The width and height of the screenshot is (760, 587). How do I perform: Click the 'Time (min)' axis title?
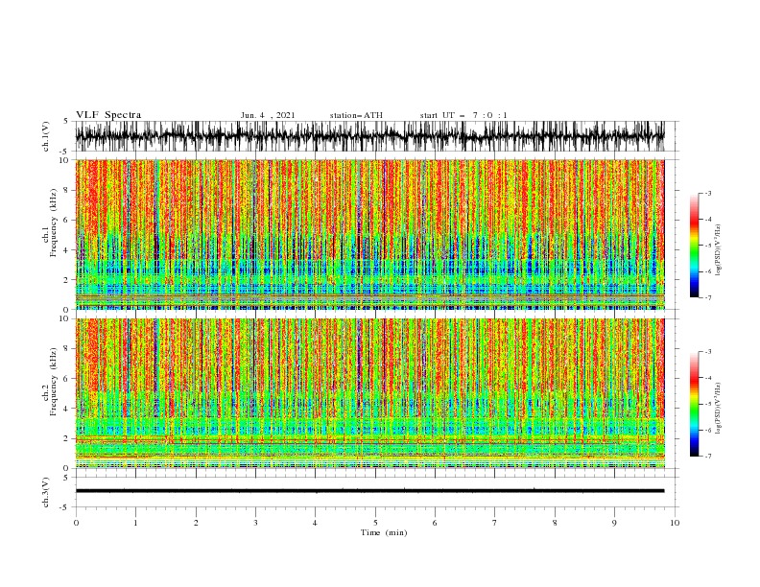coord(384,532)
